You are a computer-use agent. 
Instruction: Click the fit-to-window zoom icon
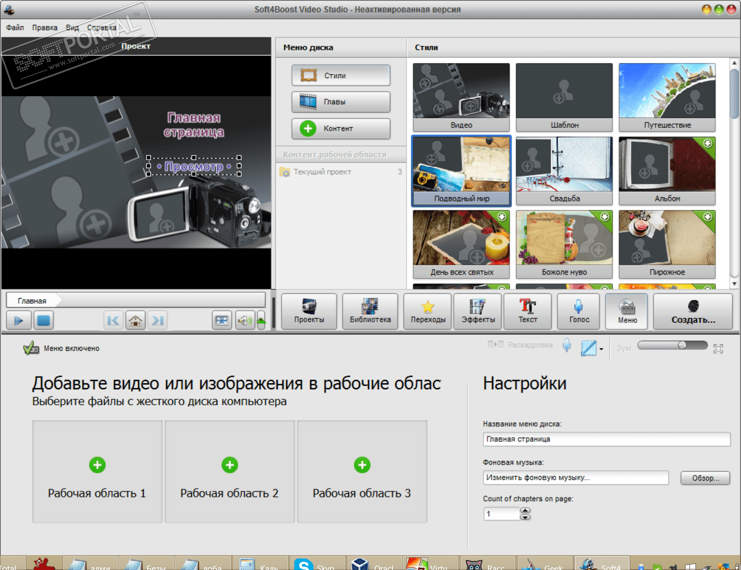pyautogui.click(x=718, y=349)
